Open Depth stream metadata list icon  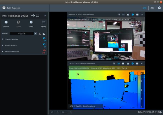point(114,64)
